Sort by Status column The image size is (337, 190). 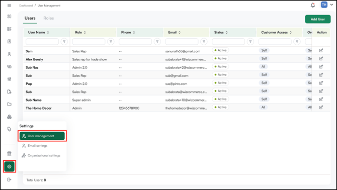coord(226,32)
